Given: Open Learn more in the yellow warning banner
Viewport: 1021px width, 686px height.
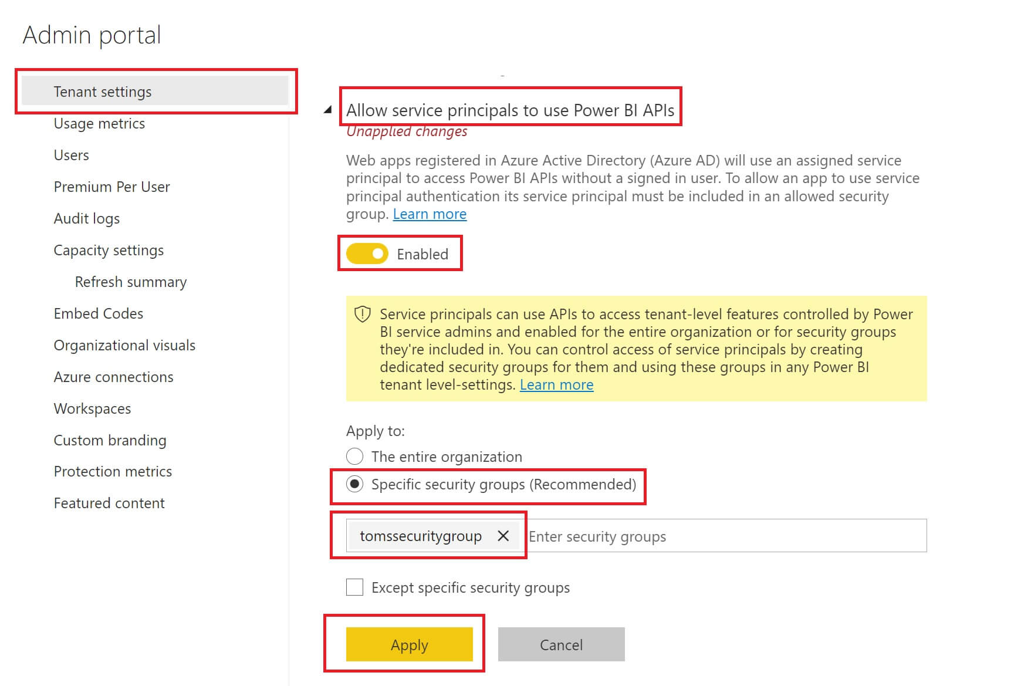Looking at the screenshot, I should (556, 384).
